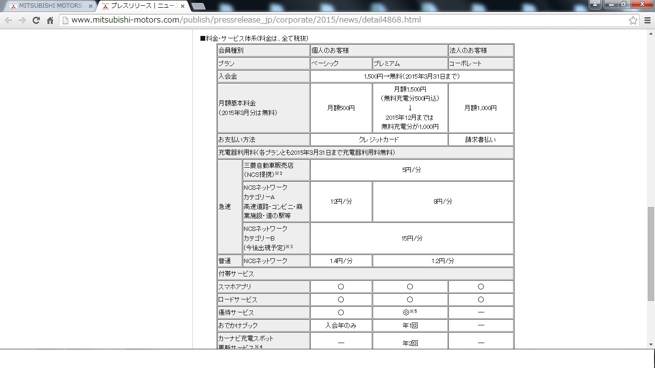Click the ◎※5 premium cell
The image size is (655, 368).
pos(410,312)
